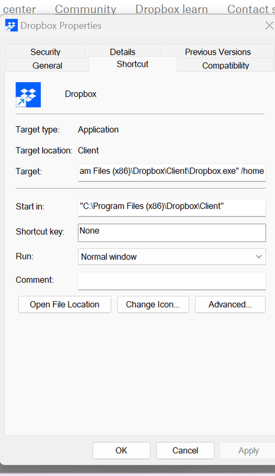Select the Previous Versions tab
The image size is (275, 476).
218,52
